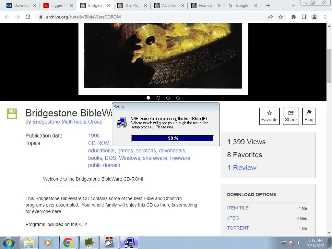Select the second carousel image dot

(x=158, y=98)
